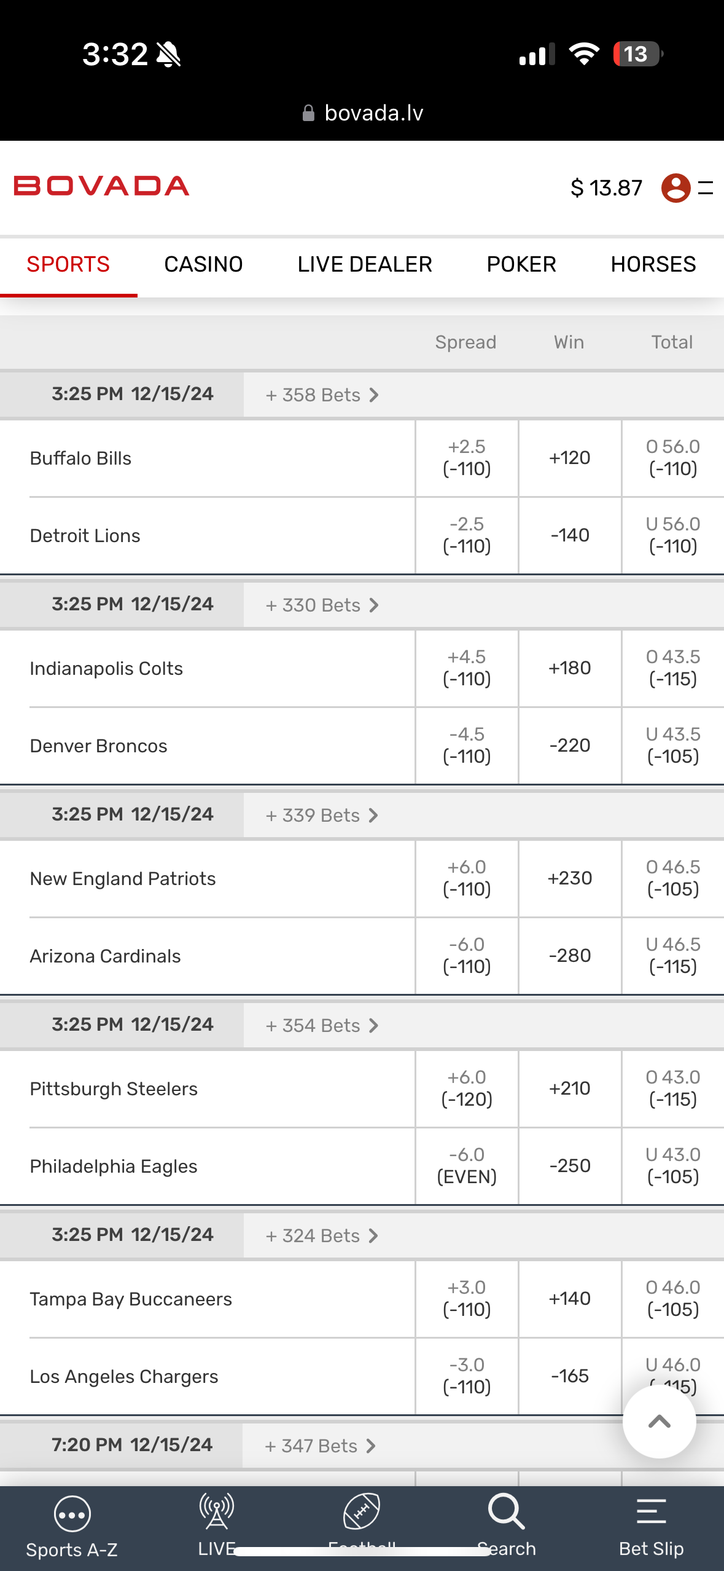Expand the + 339 Bets list
This screenshot has height=1571, width=724.
coord(322,815)
